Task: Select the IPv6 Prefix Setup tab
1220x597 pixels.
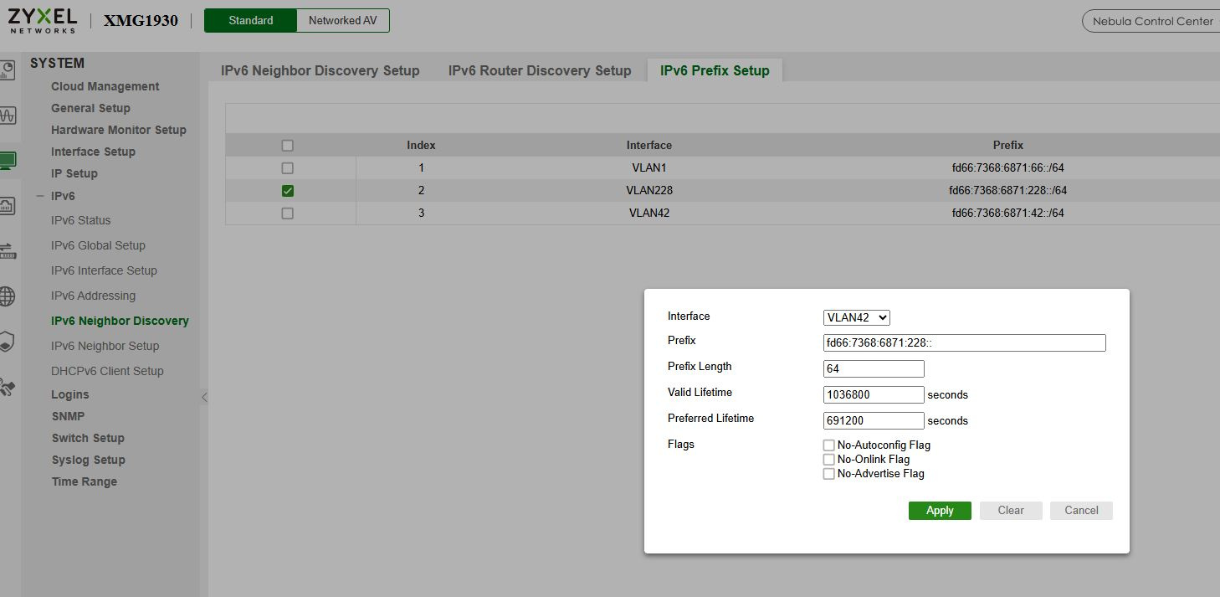Action: (x=715, y=70)
